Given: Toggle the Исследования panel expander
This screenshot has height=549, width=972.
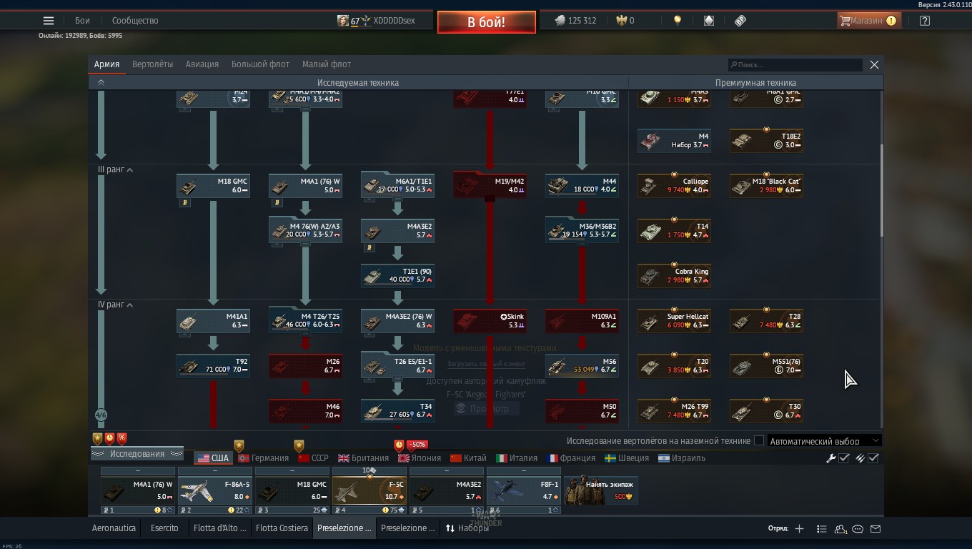Looking at the screenshot, I should tap(137, 454).
